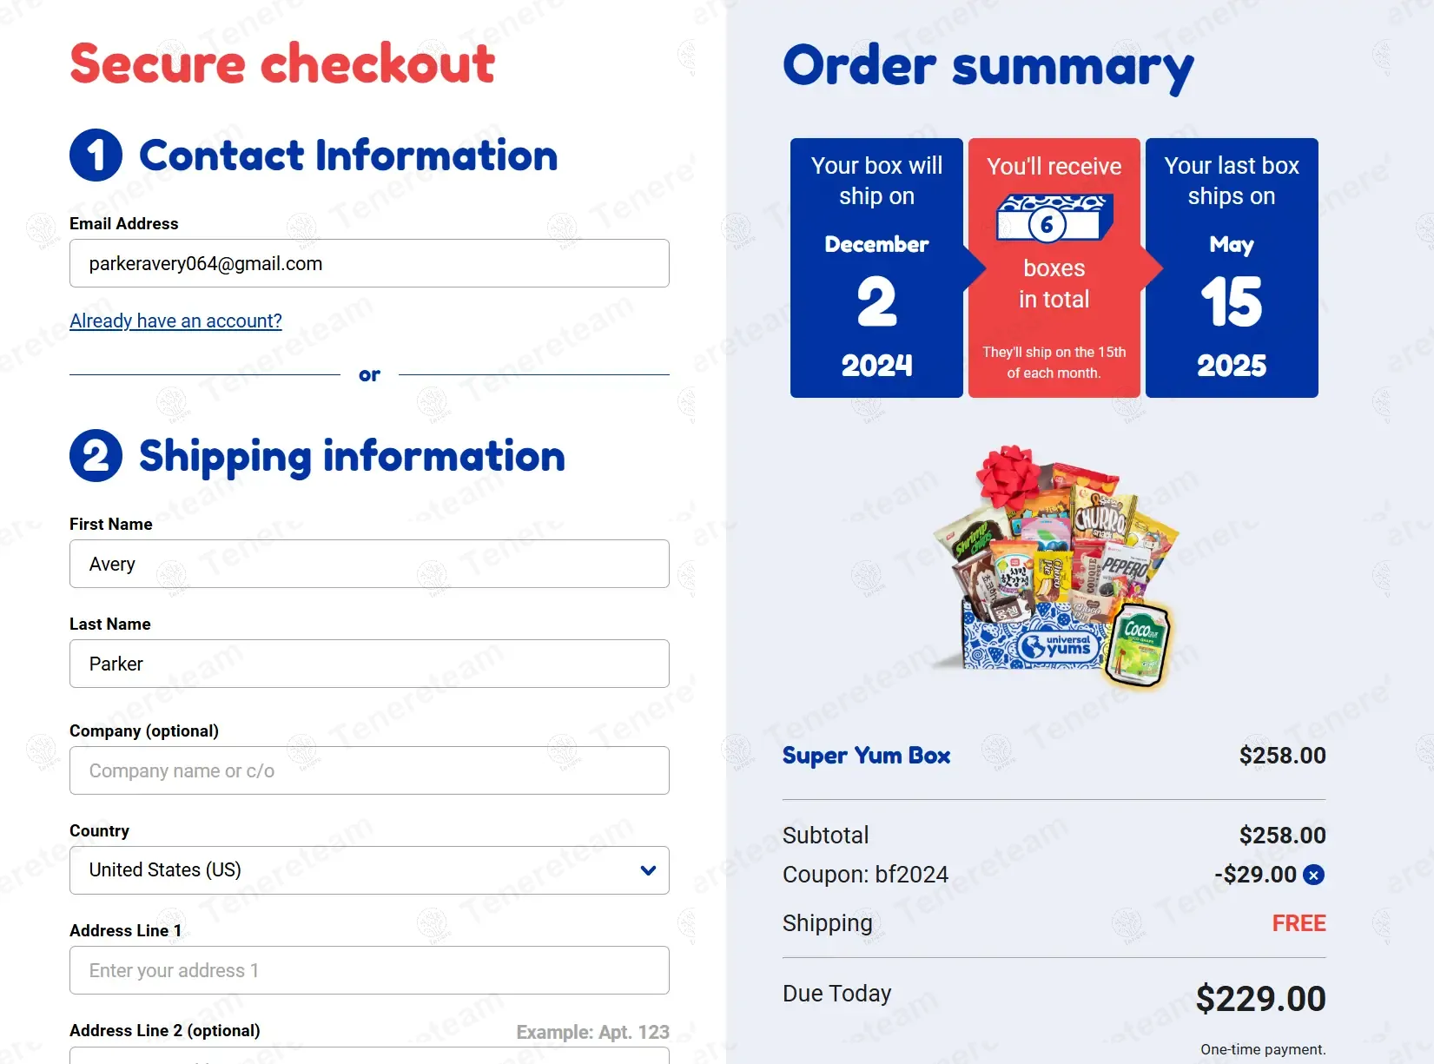Image resolution: width=1434 pixels, height=1064 pixels.
Task: Click the Address Line 1 field
Action: pos(369,970)
